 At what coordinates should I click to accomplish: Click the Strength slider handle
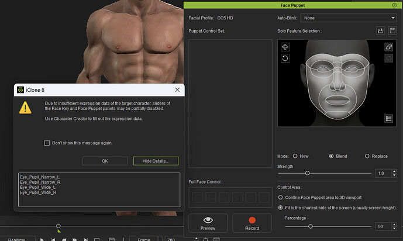coord(307,173)
